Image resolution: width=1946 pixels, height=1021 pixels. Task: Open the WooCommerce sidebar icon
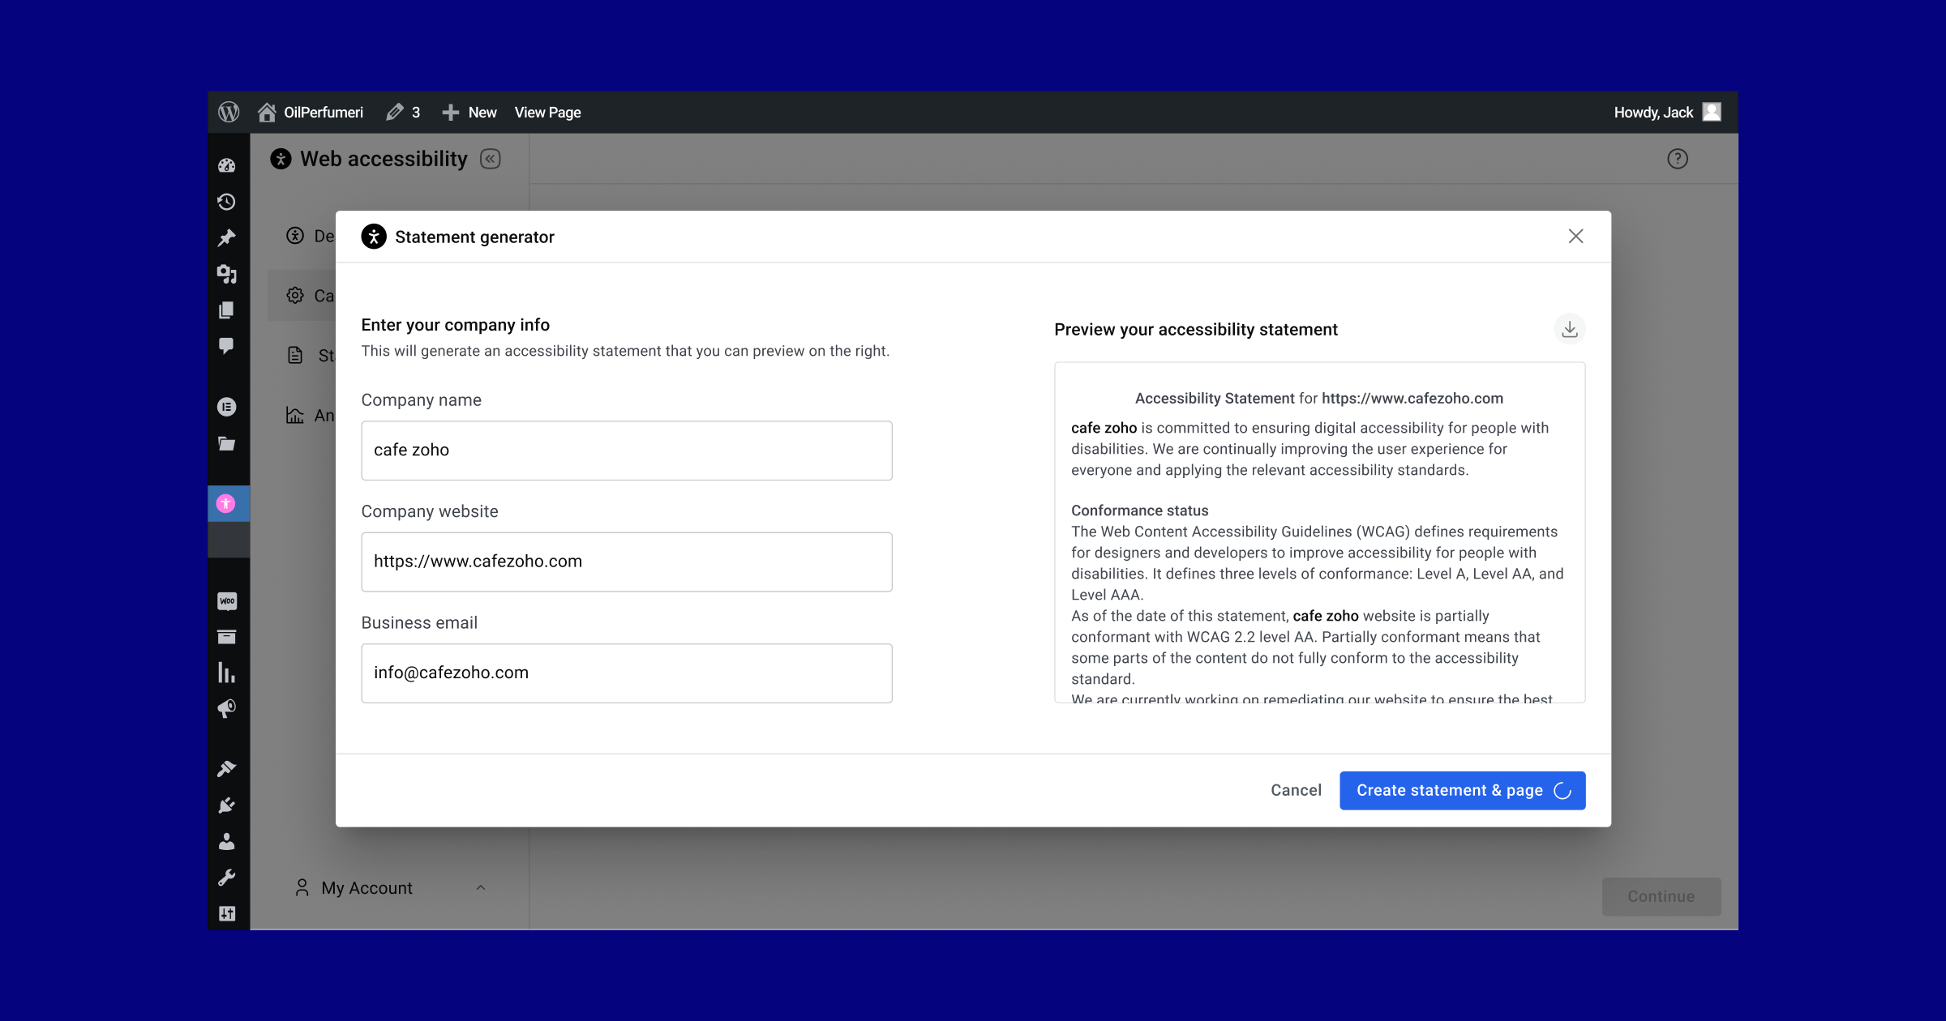(x=227, y=600)
